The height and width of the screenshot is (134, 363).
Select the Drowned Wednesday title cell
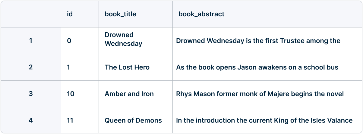123,40
